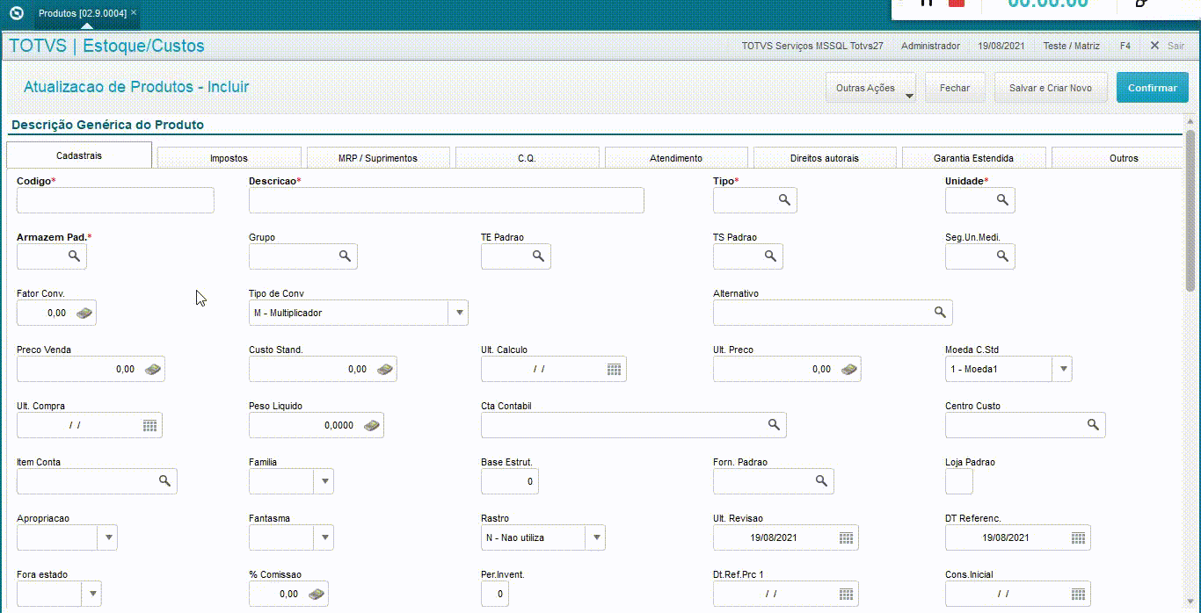
Task: Click the Sair button
Action: click(1167, 46)
